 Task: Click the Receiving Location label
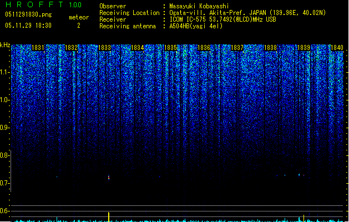[129, 13]
